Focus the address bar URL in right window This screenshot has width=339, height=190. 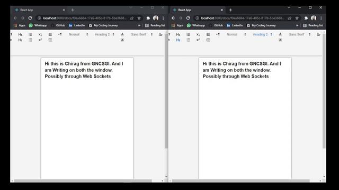point(242,18)
